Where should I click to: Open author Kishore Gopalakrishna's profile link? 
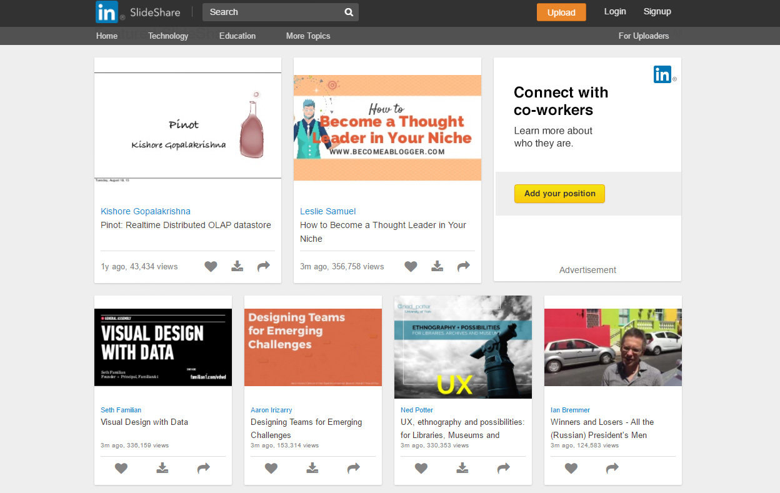146,211
